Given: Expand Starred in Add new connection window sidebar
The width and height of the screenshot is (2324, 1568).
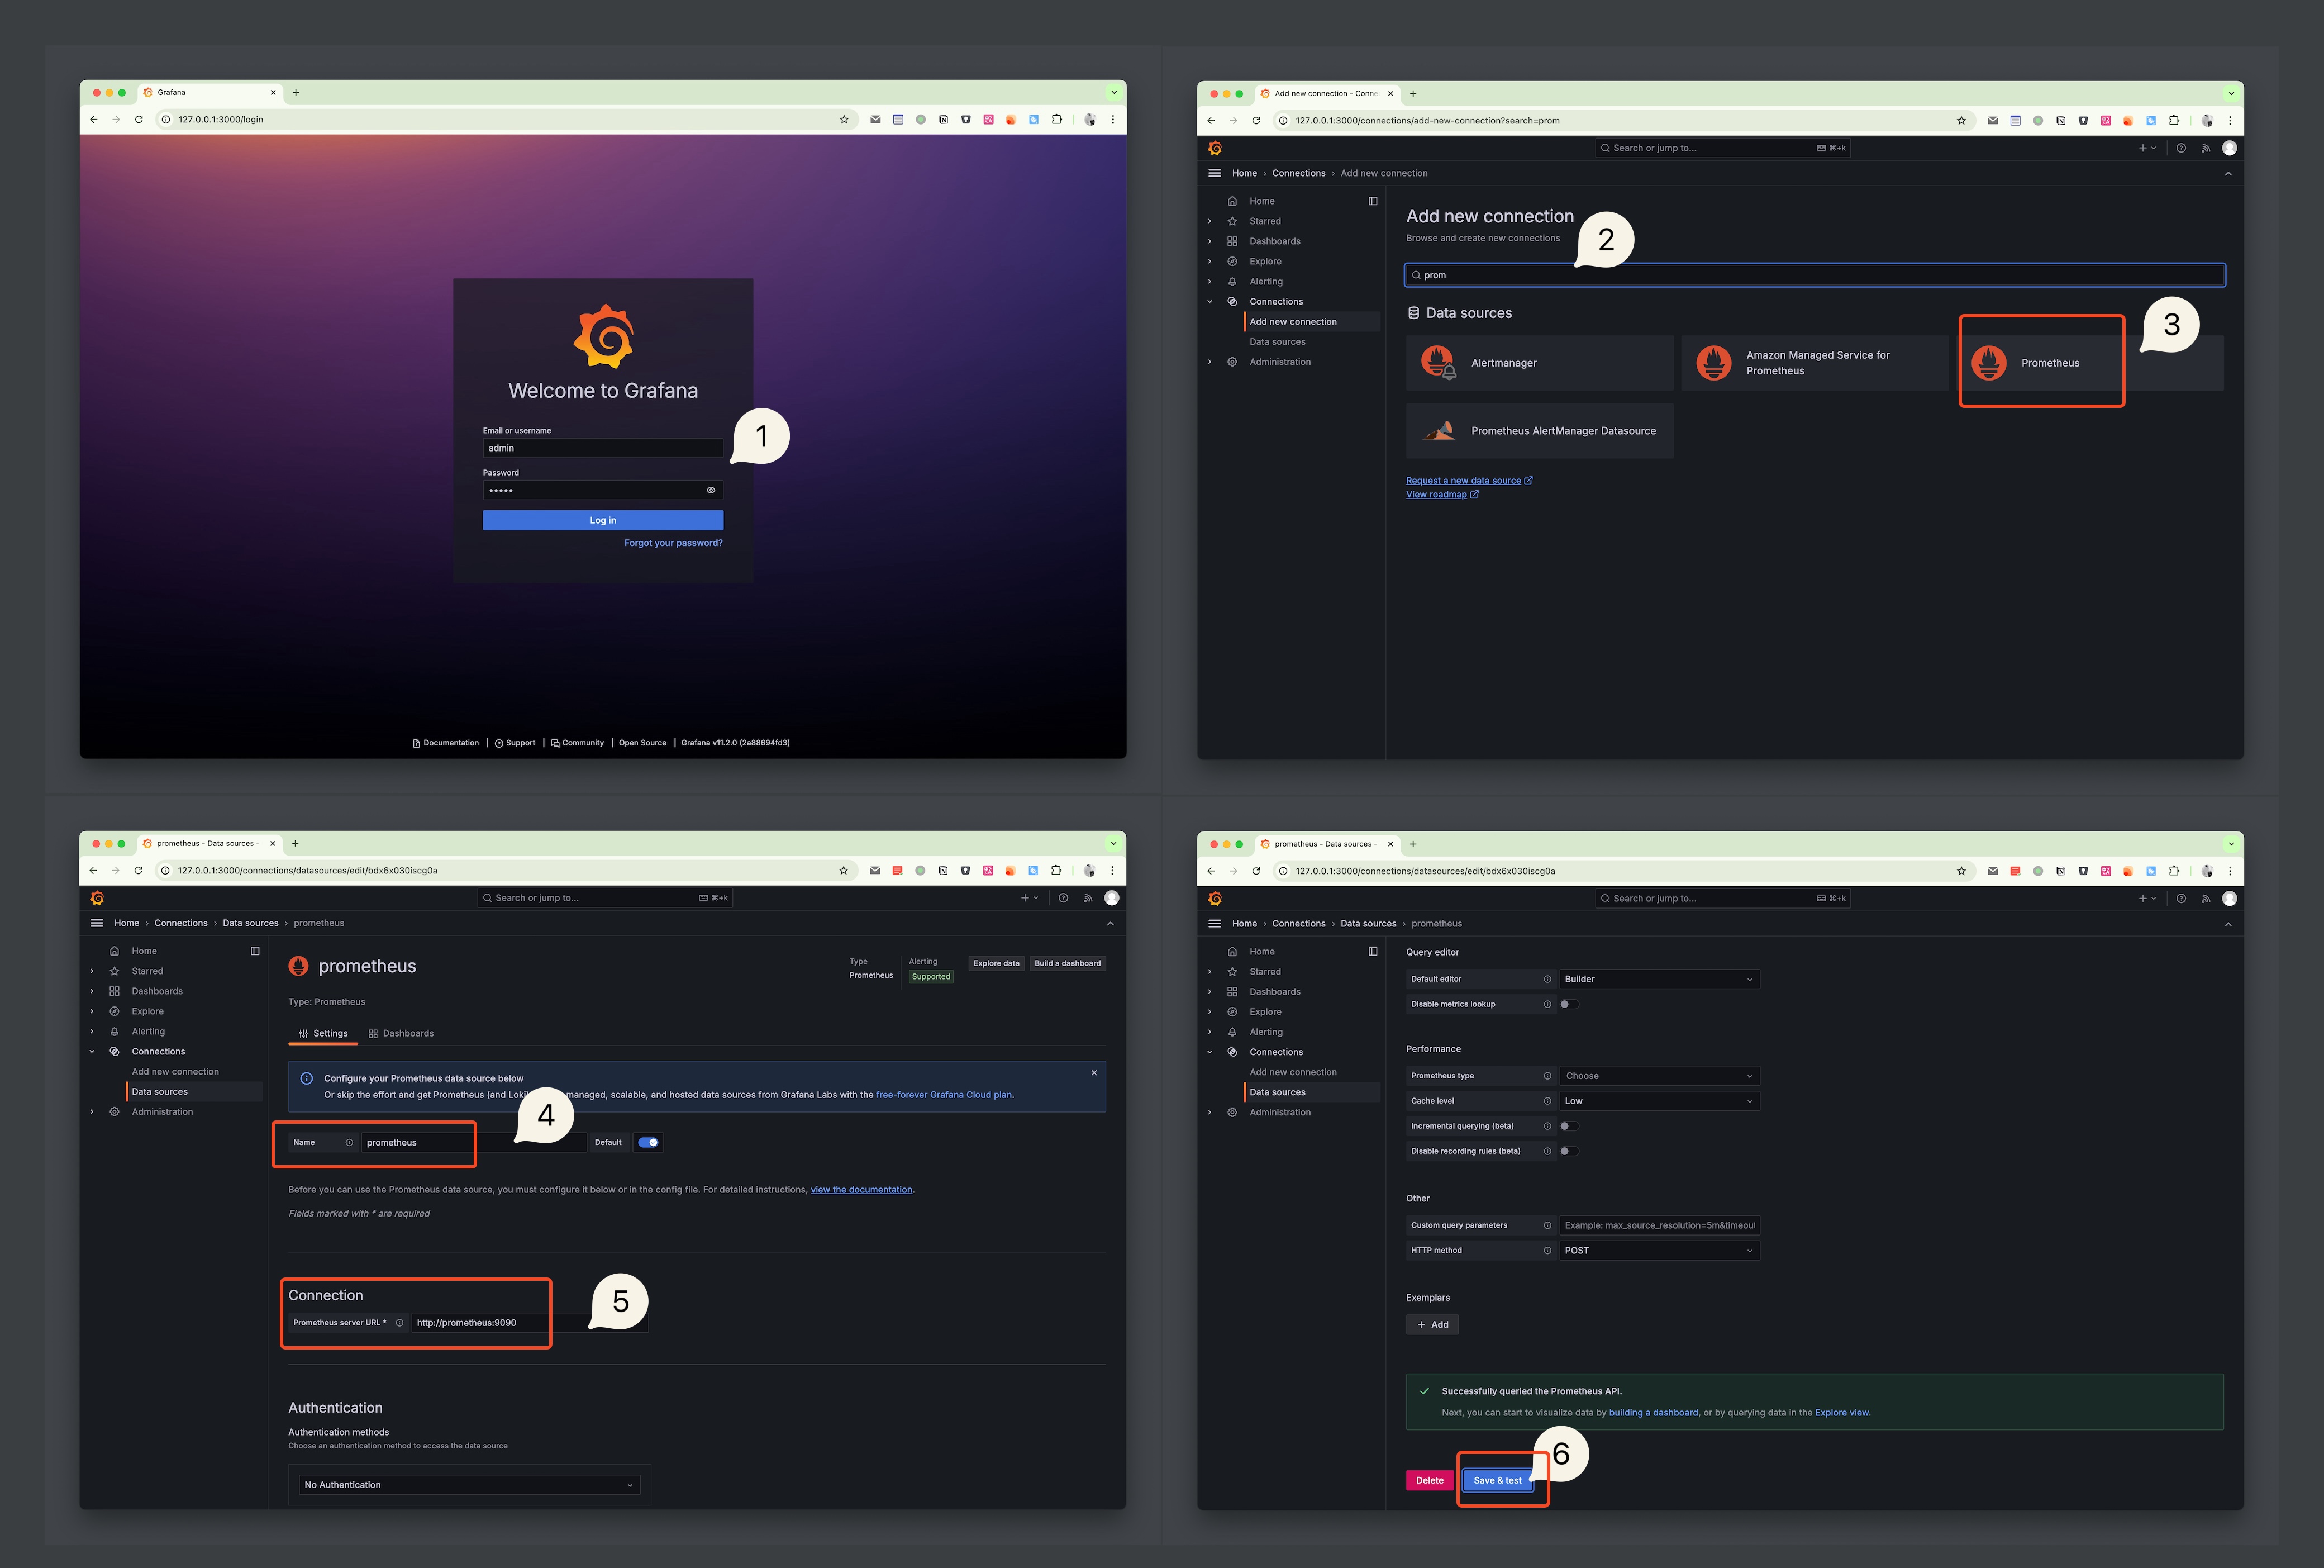Looking at the screenshot, I should click(1209, 221).
